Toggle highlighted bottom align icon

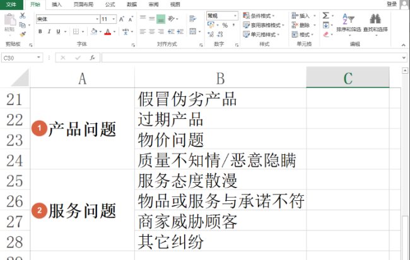pyautogui.click(x=161, y=19)
